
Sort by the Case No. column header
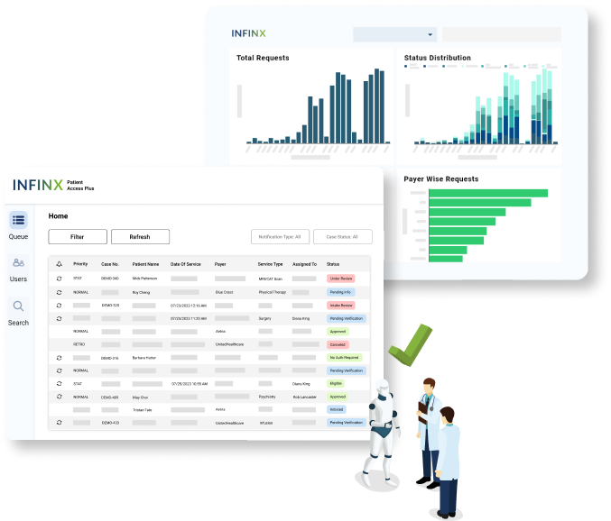pos(110,264)
